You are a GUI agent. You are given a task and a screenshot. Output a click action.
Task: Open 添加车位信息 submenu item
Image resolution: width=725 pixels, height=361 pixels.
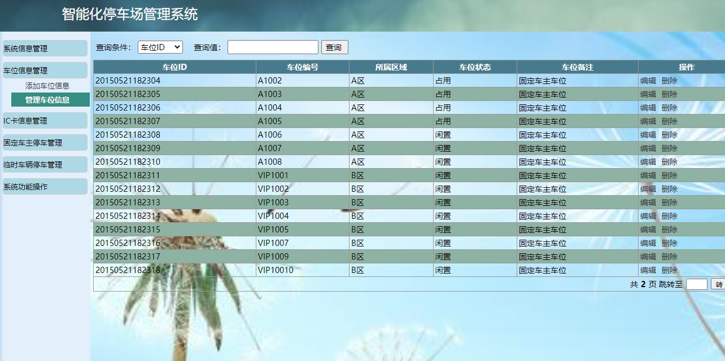coord(47,86)
